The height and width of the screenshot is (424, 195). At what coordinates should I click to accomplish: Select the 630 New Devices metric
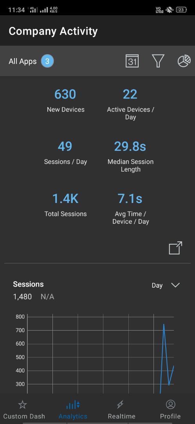click(x=65, y=101)
